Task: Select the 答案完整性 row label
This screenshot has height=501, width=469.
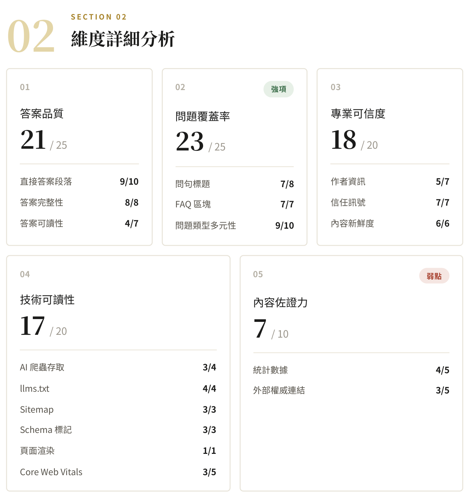Action: (x=42, y=202)
